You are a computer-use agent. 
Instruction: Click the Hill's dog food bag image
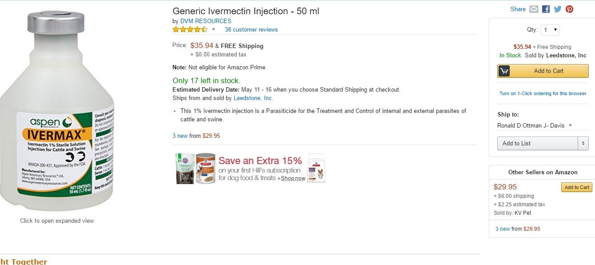[316, 167]
